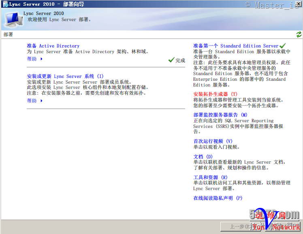
Task: Click the green checkmark next to 完成
Action: (171, 60)
